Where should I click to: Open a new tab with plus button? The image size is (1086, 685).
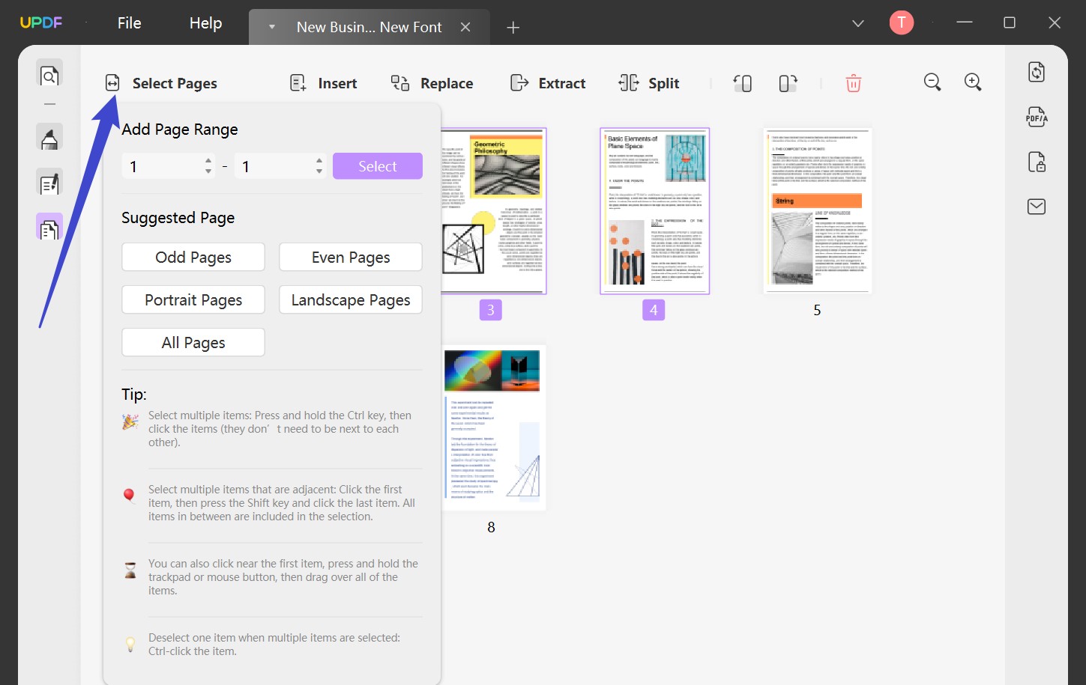pyautogui.click(x=513, y=28)
